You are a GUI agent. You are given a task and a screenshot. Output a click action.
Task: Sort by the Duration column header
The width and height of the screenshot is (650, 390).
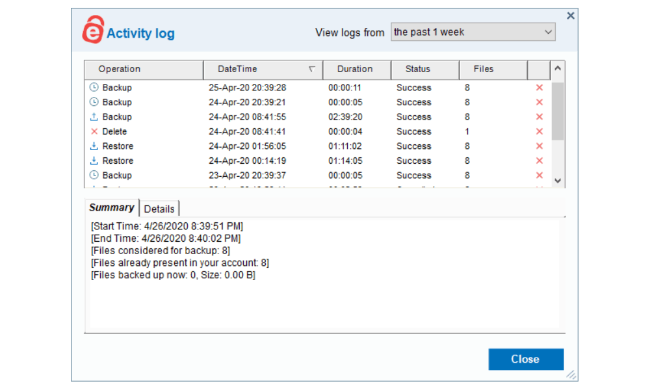pos(357,69)
